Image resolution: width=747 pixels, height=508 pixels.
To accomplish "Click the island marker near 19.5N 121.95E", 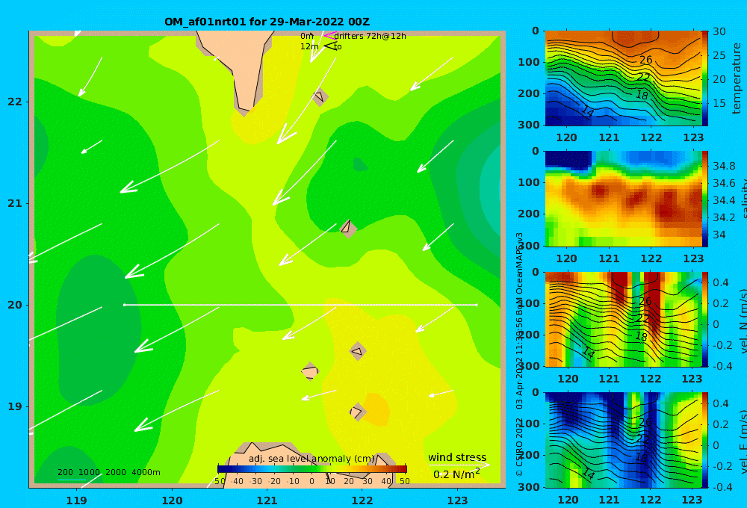I will [359, 351].
